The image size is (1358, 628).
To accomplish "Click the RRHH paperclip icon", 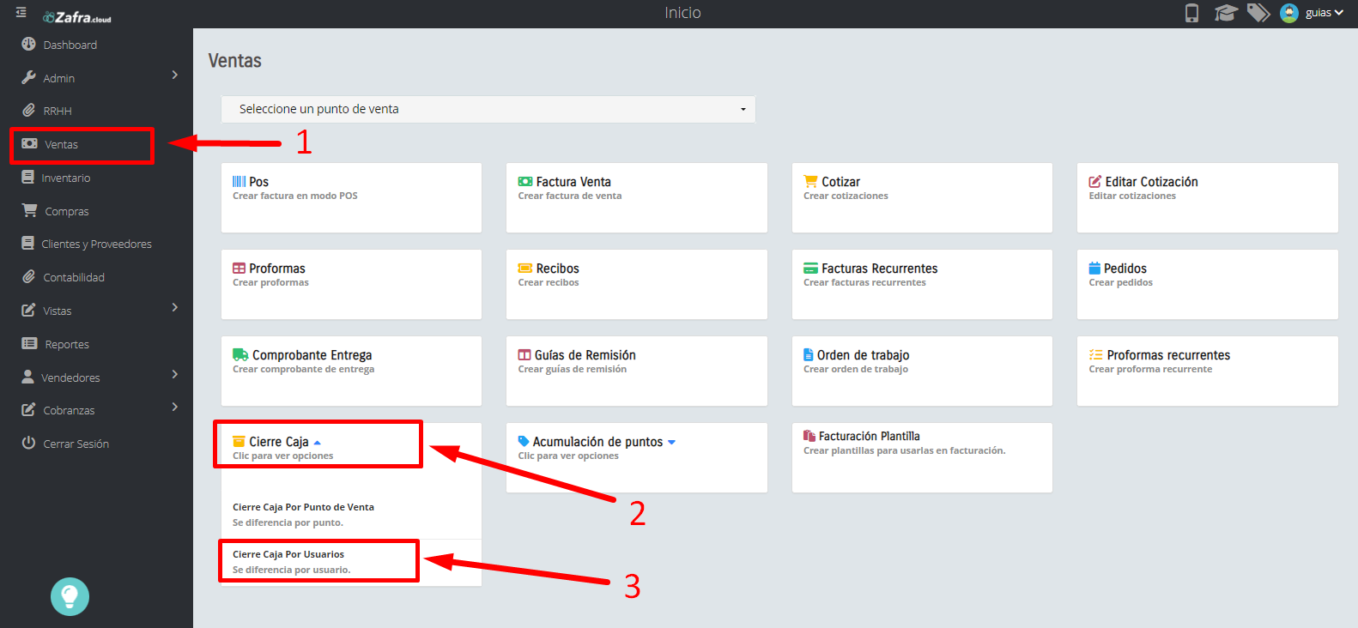I will click(x=28, y=111).
